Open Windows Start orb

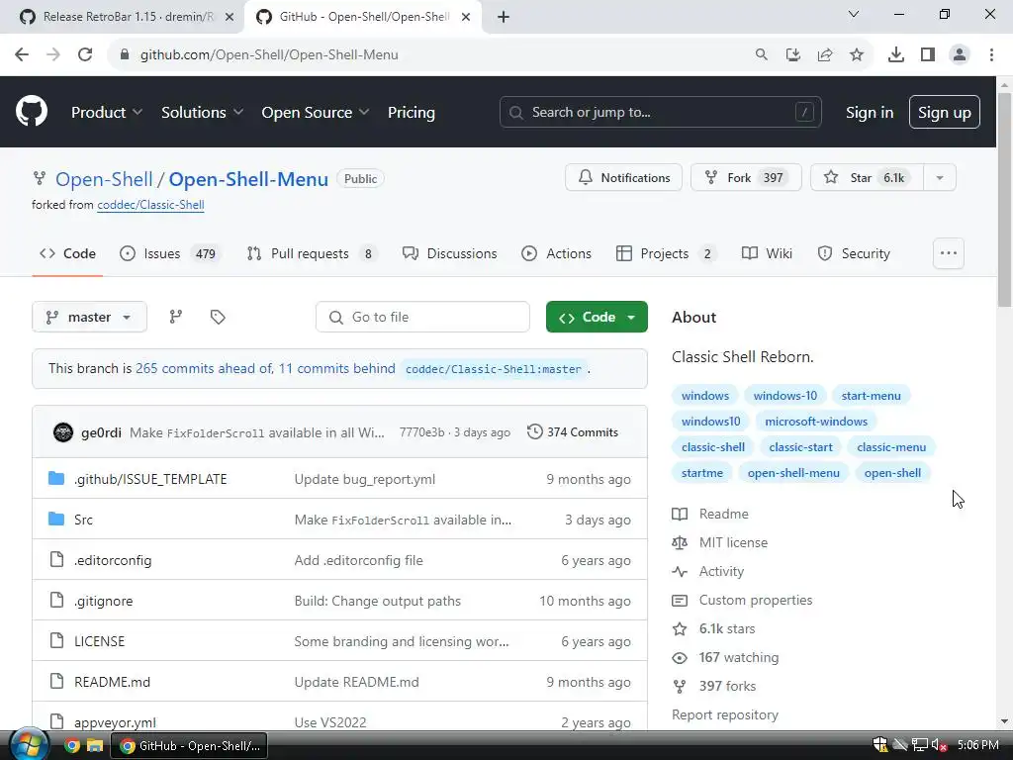coord(29,744)
